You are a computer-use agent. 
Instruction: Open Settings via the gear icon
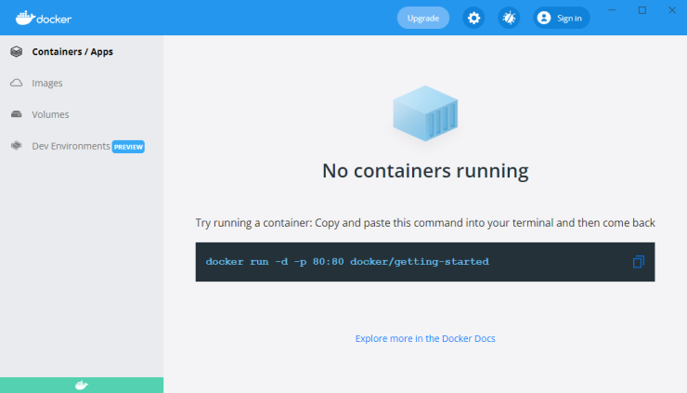[x=473, y=18]
